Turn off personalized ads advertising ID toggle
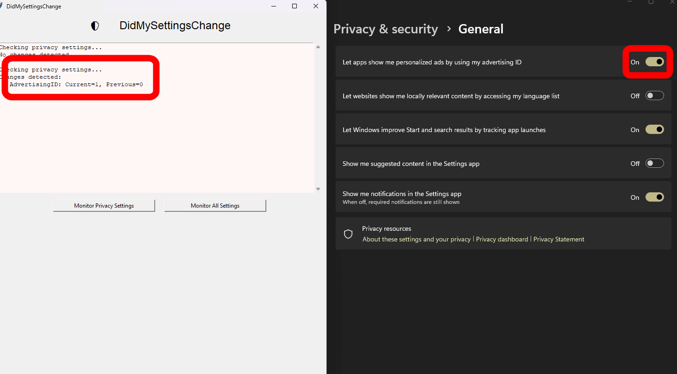The image size is (677, 374). [x=654, y=62]
